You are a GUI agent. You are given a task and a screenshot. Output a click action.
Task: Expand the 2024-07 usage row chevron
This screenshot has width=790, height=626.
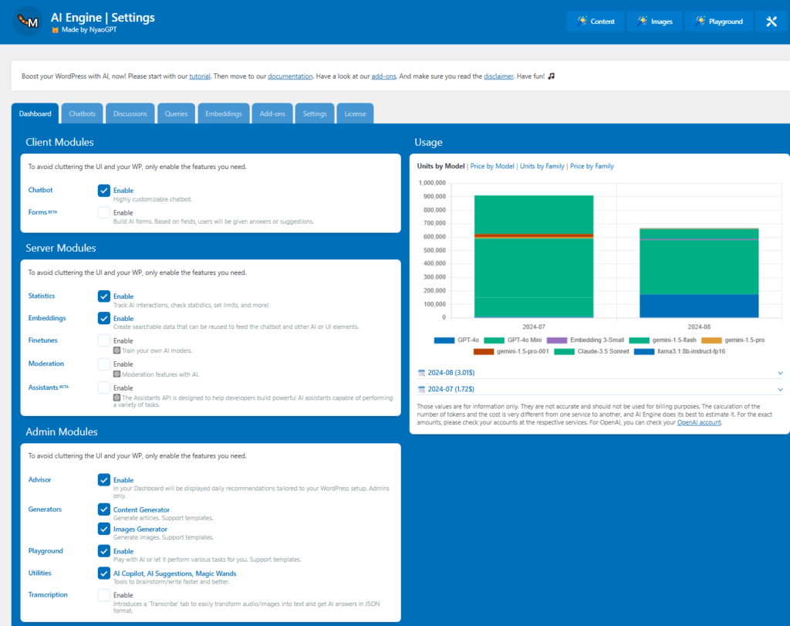tap(781, 390)
